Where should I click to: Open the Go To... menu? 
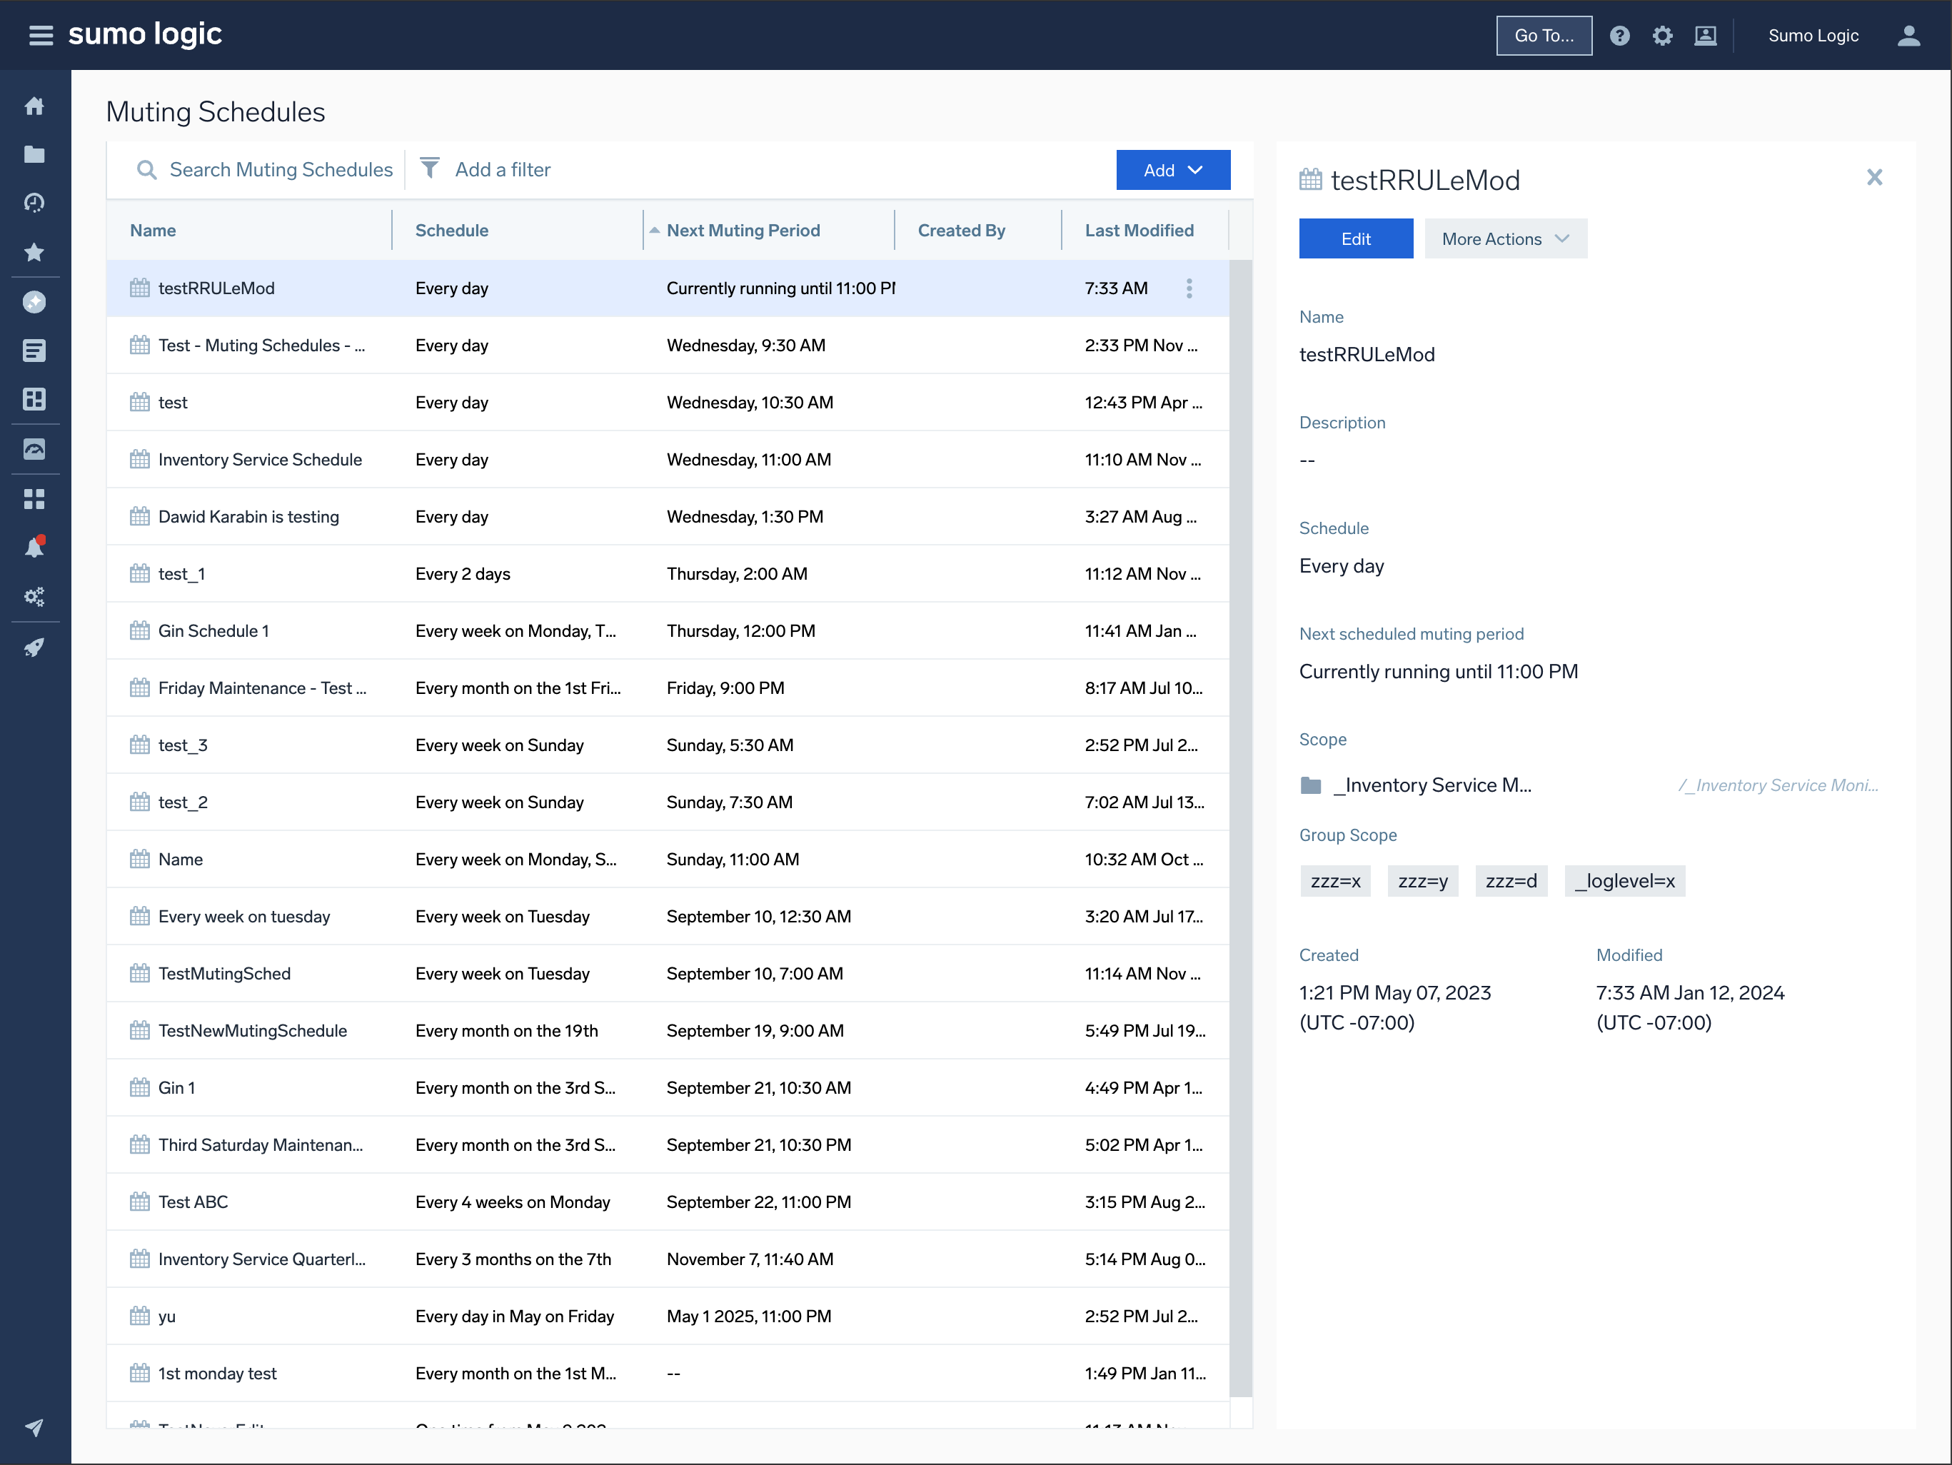point(1544,35)
